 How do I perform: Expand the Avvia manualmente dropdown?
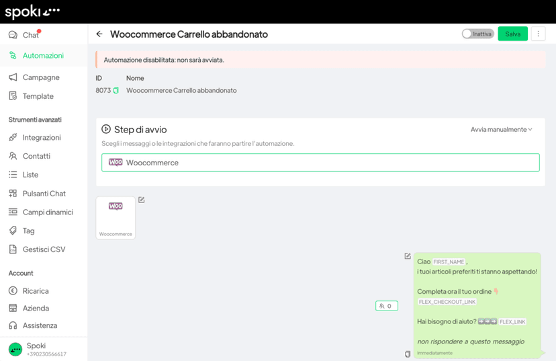pyautogui.click(x=502, y=130)
